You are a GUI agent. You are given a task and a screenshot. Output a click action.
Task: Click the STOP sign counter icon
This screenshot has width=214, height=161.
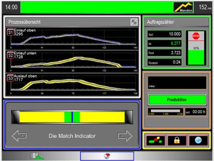[x=196, y=36]
